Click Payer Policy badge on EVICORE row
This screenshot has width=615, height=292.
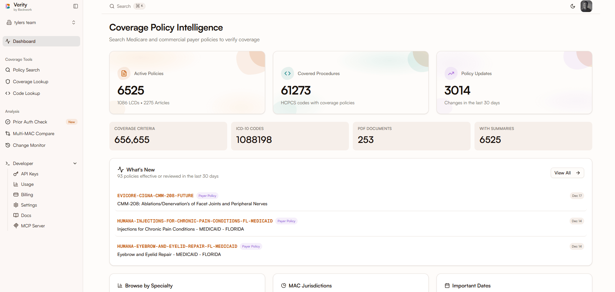[x=207, y=196]
